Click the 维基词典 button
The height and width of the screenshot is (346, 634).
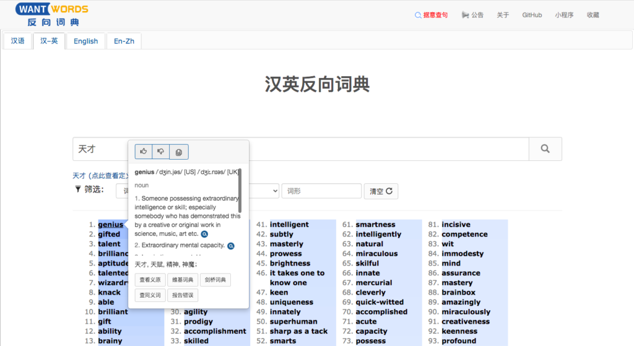pos(183,280)
